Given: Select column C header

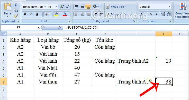Looking at the screenshot, I should point(77,34).
